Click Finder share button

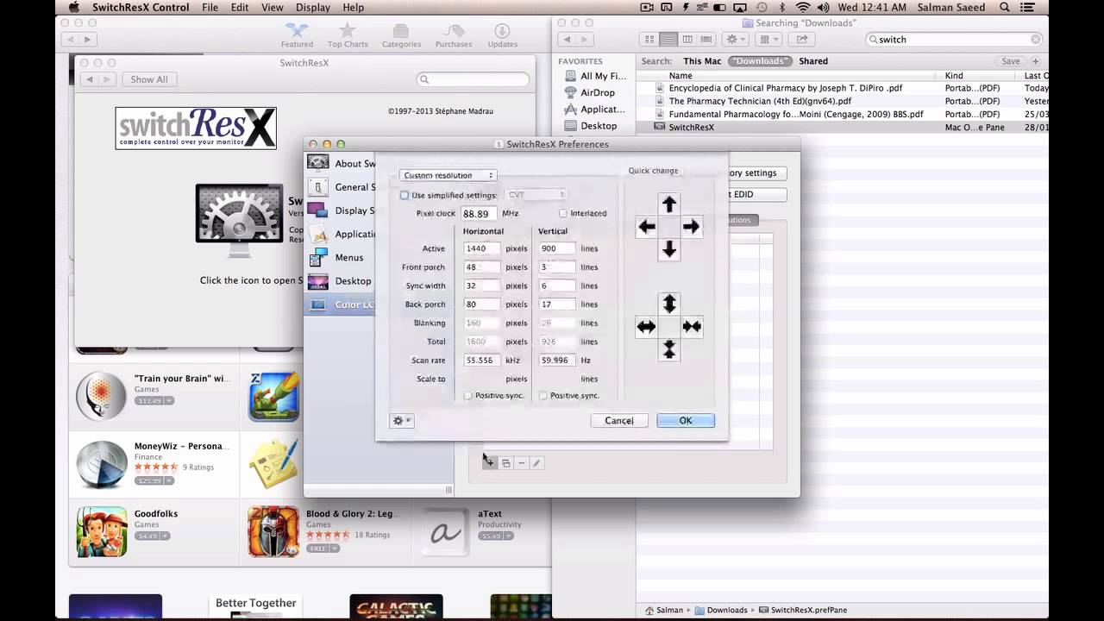(x=802, y=40)
